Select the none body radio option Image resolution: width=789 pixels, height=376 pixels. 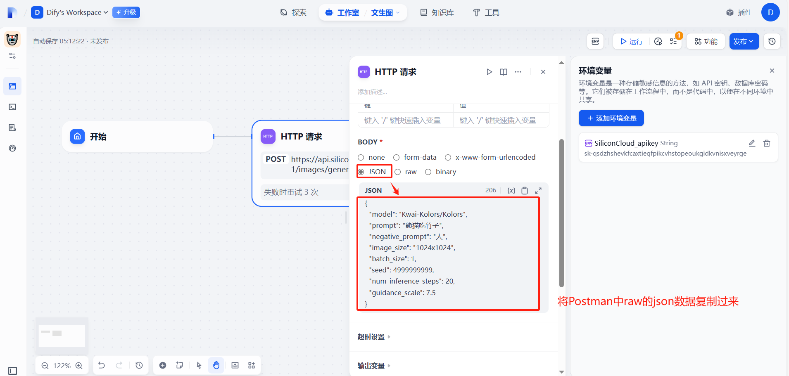(361, 157)
